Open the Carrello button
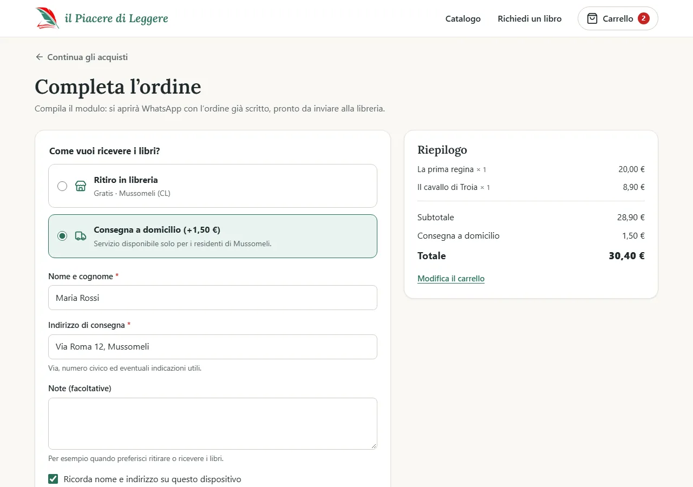This screenshot has width=693, height=487. pyautogui.click(x=618, y=18)
